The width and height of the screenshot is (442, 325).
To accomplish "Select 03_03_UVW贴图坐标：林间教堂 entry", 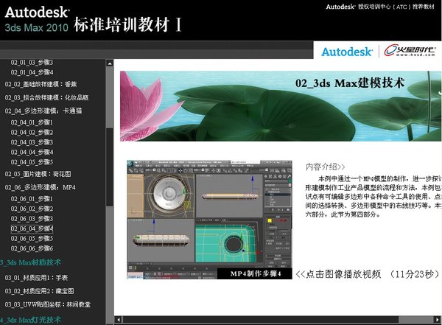I will click(x=48, y=304).
